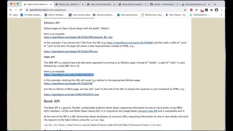This screenshot has height=131, width=233.
Task: Switch to the last openlibrary.org tab
Action: pyautogui.click(x=196, y=4)
